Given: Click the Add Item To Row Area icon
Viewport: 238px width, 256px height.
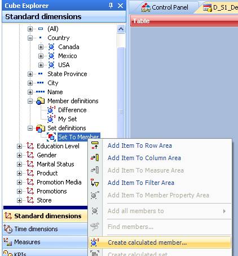Looking at the screenshot, I should (95, 145).
